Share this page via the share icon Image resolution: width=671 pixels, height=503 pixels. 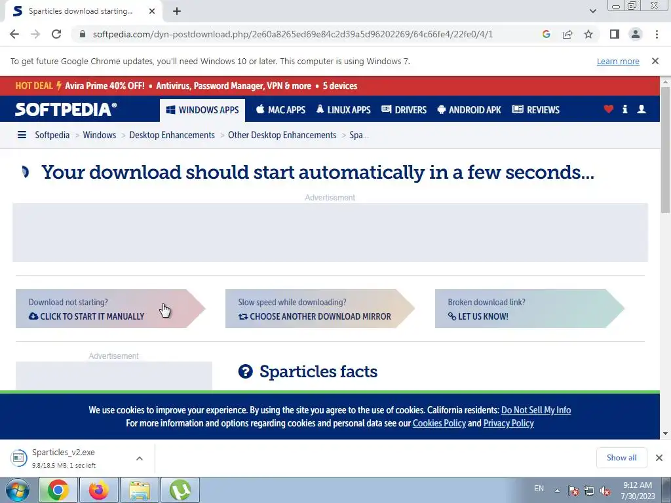coord(567,34)
